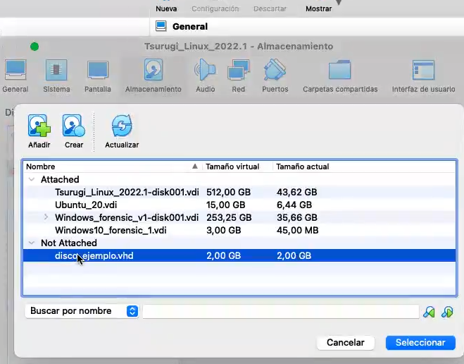Open the Puertos settings icon

(275, 70)
